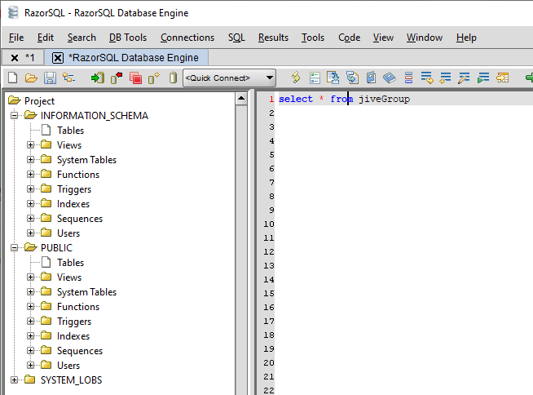533x395 pixels.
Task: Click the blue lines with yellow star icon
Action: click(x=445, y=78)
